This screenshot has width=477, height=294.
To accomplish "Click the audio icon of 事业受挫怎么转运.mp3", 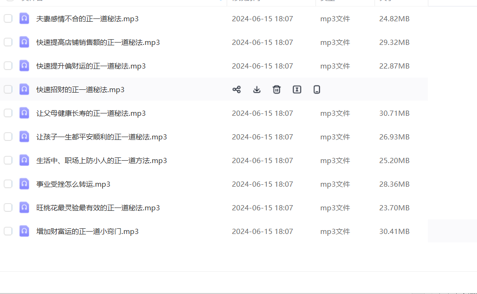I will (24, 184).
